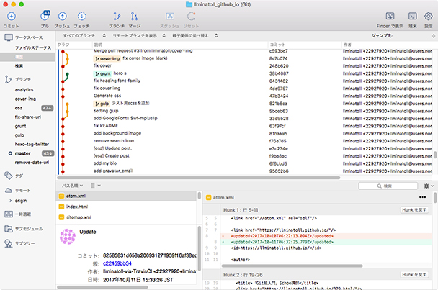Select commit 'fix README'
Viewport: 438px width, 290px height.
[106, 126]
